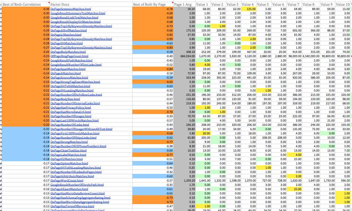Open OnPageFirst100WordsMatches.html

click(75, 134)
